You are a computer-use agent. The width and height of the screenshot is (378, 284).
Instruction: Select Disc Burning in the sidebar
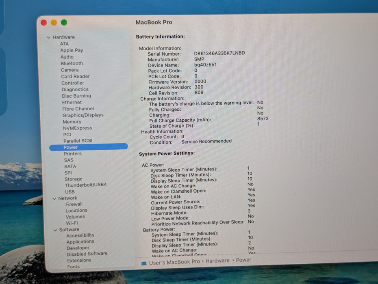tap(76, 96)
